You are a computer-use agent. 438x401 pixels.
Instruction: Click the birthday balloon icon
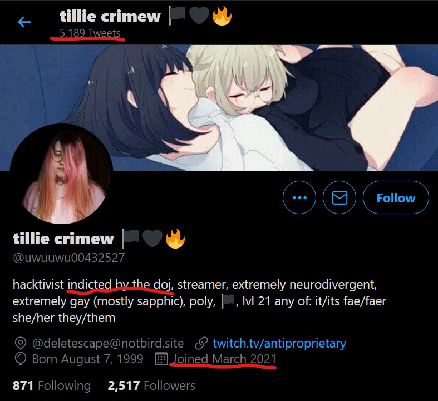pyautogui.click(x=21, y=359)
